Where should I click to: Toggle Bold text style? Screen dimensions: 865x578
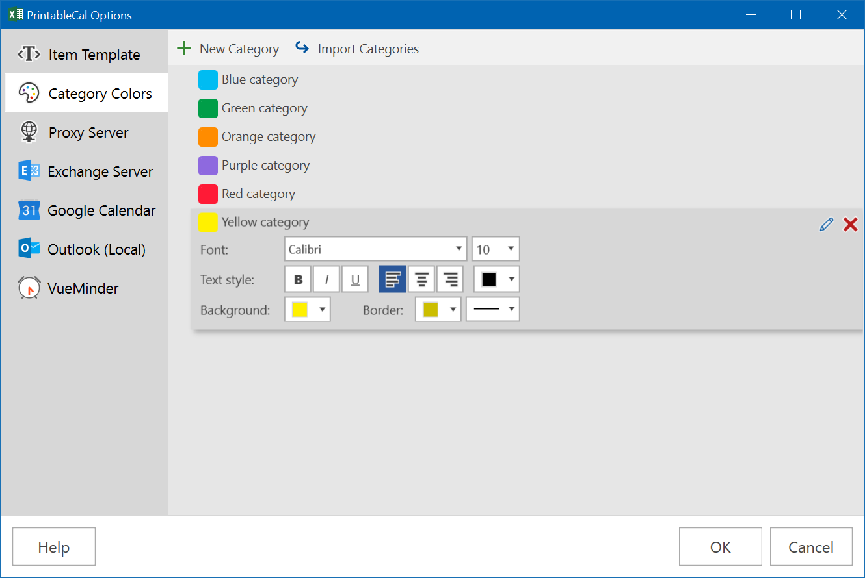click(x=299, y=280)
